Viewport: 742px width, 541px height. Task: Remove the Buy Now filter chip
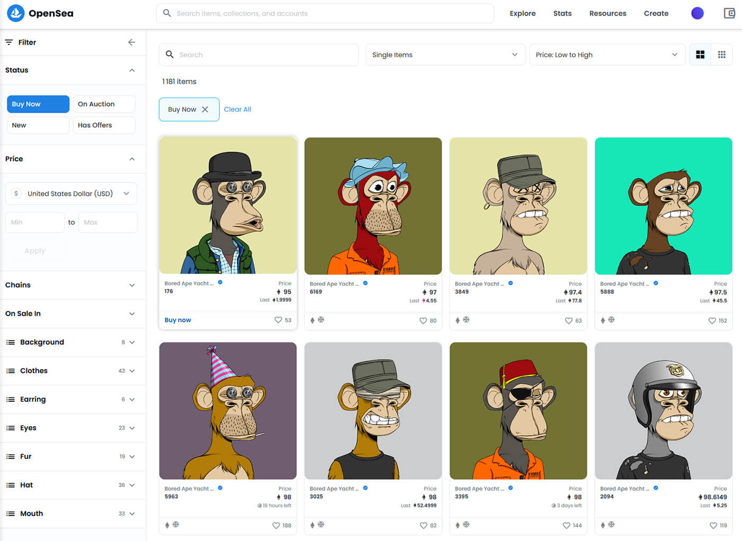click(205, 110)
